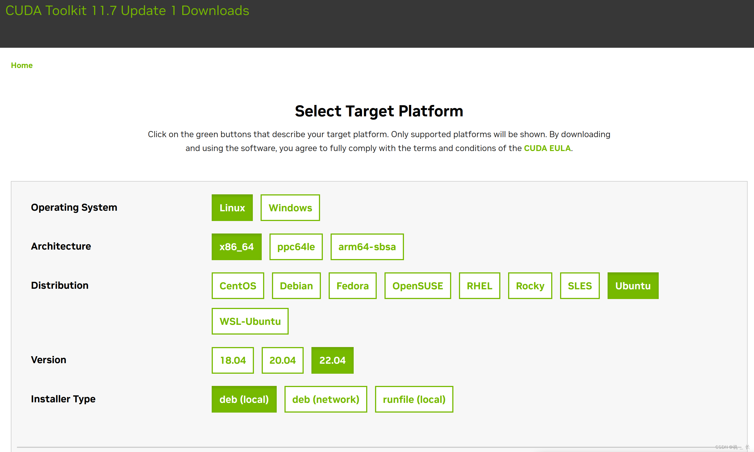
Task: Click the Version row label
Action: coord(48,360)
